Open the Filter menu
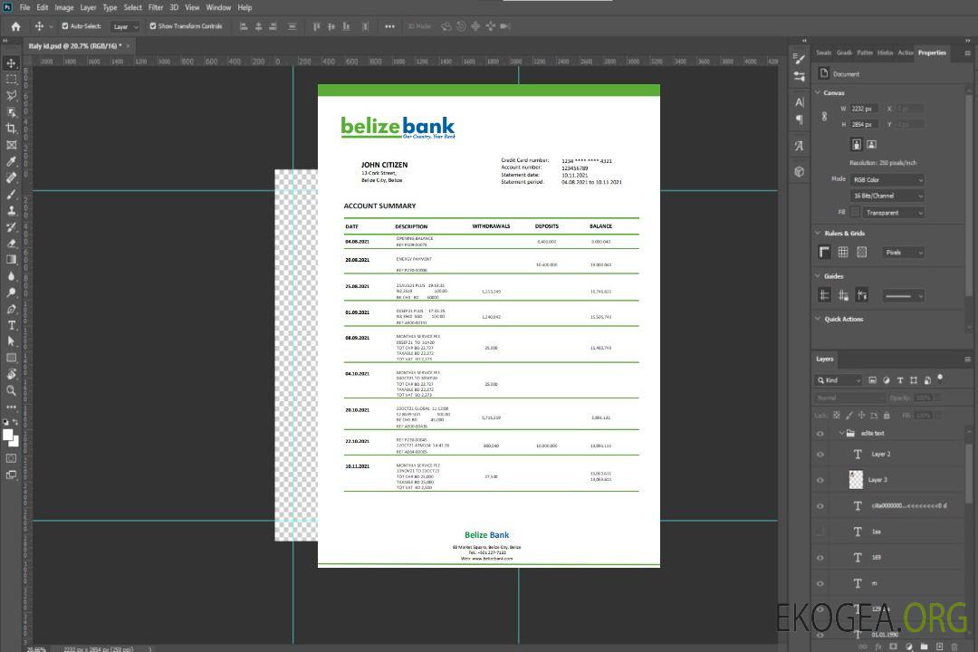This screenshot has height=652, width=978. (156, 7)
